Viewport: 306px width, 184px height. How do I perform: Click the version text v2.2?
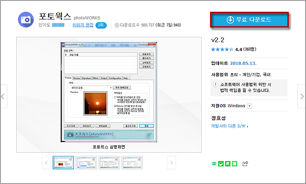tap(218, 40)
